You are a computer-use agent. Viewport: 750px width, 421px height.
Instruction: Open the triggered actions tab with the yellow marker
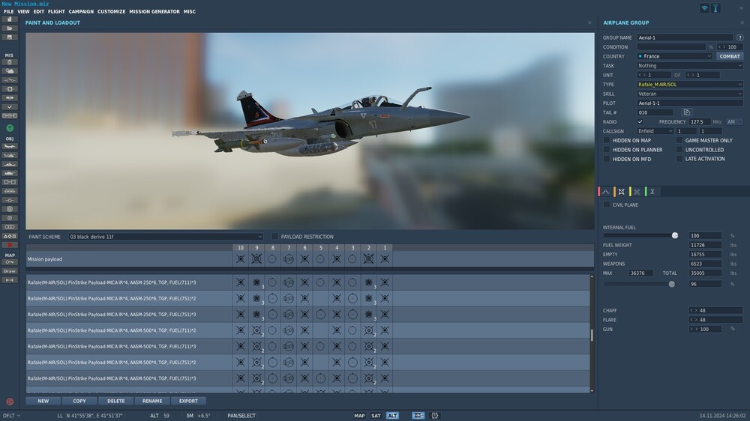[637, 192]
